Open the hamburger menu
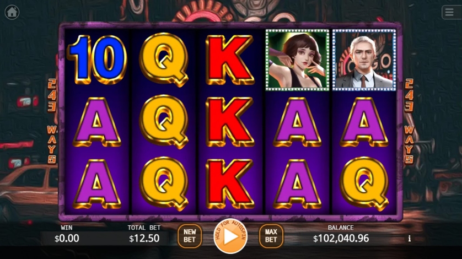Image resolution: width=462 pixels, height=259 pixels. click(449, 12)
